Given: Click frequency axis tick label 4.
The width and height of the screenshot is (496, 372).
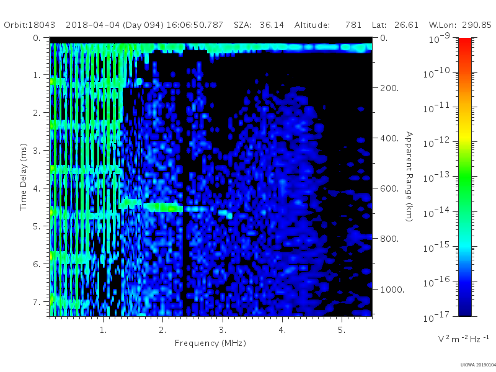Looking at the screenshot, I should [x=282, y=330].
